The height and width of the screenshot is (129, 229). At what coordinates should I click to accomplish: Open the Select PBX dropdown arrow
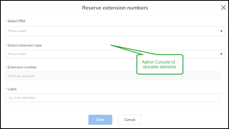click(221, 31)
